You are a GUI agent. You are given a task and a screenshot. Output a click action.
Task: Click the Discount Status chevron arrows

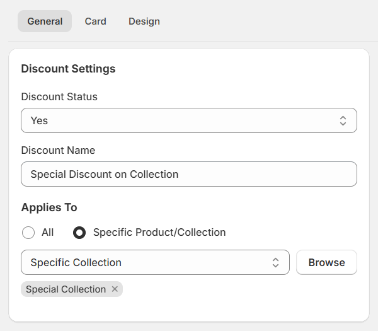343,120
